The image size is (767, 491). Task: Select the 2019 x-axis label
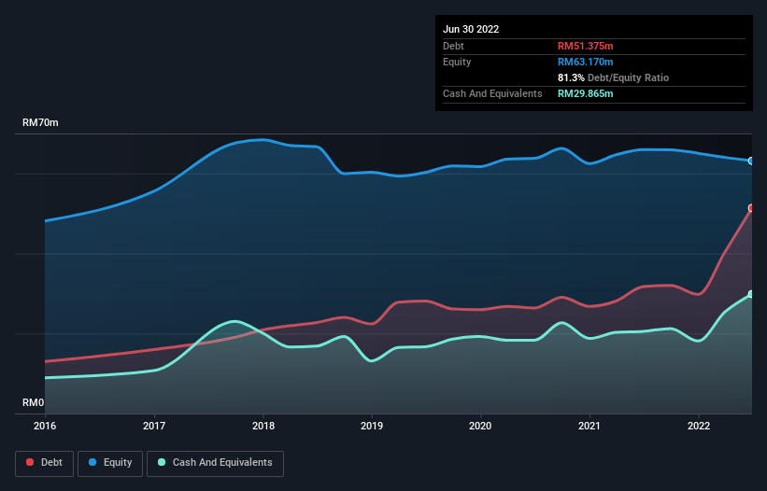click(x=372, y=426)
